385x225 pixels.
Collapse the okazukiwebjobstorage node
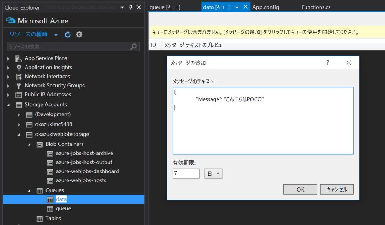click(19, 134)
